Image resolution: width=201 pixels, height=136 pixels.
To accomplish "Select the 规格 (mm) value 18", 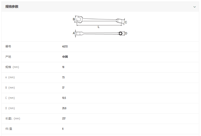I will click(x=63, y=67).
